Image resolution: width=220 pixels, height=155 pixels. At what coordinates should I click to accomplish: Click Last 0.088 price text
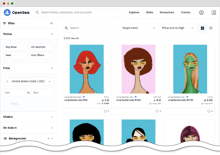(103, 104)
